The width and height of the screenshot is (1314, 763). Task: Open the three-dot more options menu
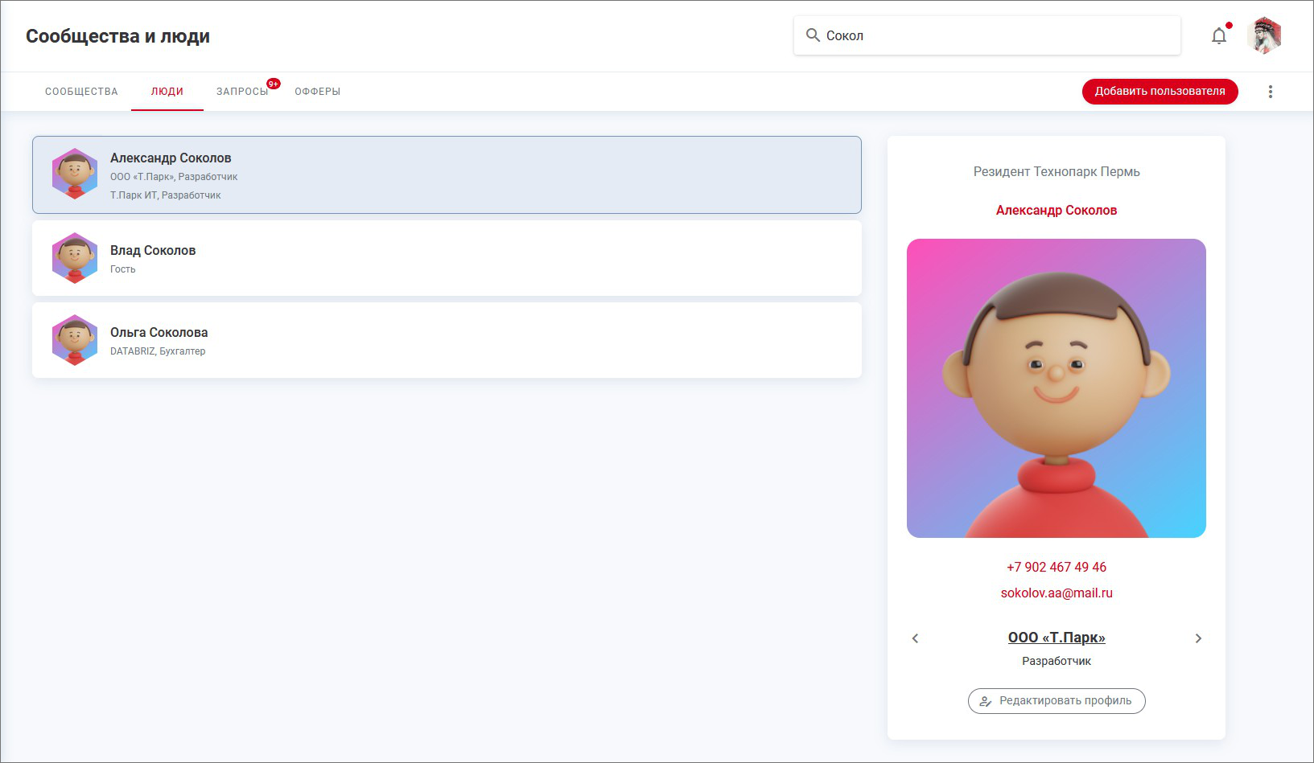[x=1271, y=92]
